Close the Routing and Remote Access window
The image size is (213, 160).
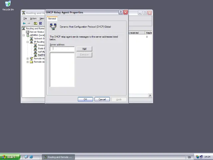150,13
